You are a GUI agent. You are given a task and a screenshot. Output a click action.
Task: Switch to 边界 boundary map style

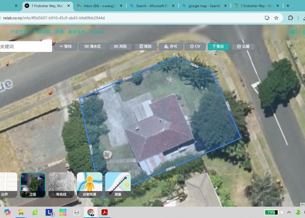7,185
